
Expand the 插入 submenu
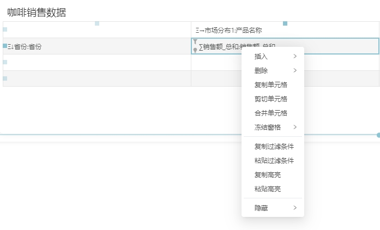273,56
